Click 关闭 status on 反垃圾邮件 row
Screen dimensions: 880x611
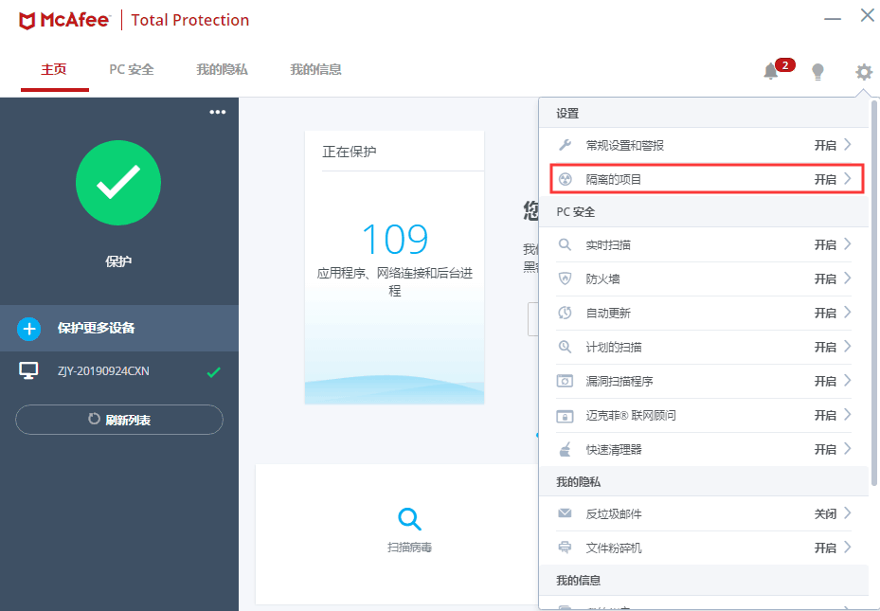825,514
